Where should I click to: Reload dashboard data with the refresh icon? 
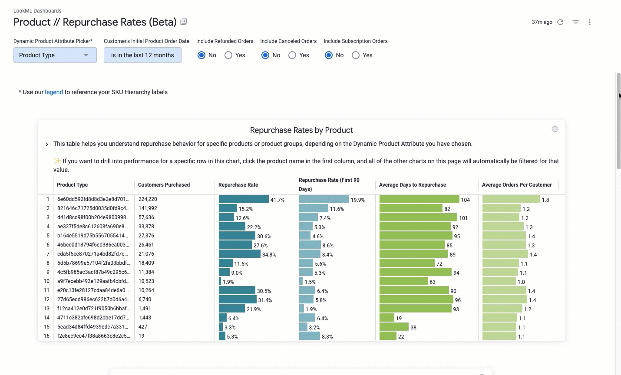[x=560, y=22]
